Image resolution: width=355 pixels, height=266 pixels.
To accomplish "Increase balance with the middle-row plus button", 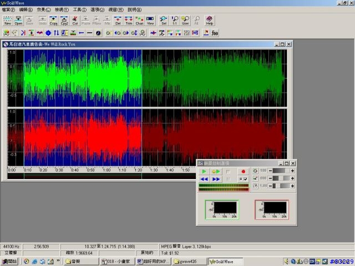I will point(292,178).
